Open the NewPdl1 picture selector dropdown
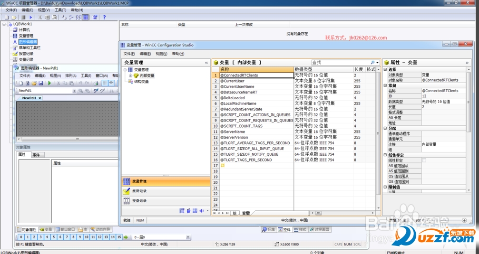Image resolution: width=479 pixels, height=254 pixels. (74, 91)
